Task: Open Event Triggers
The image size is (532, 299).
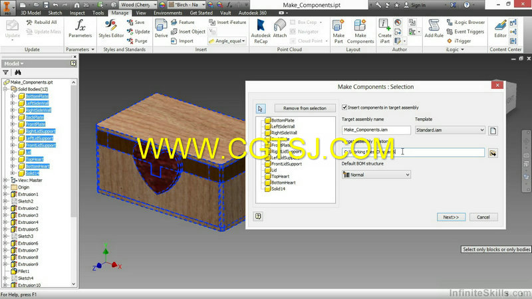Action: [x=465, y=31]
